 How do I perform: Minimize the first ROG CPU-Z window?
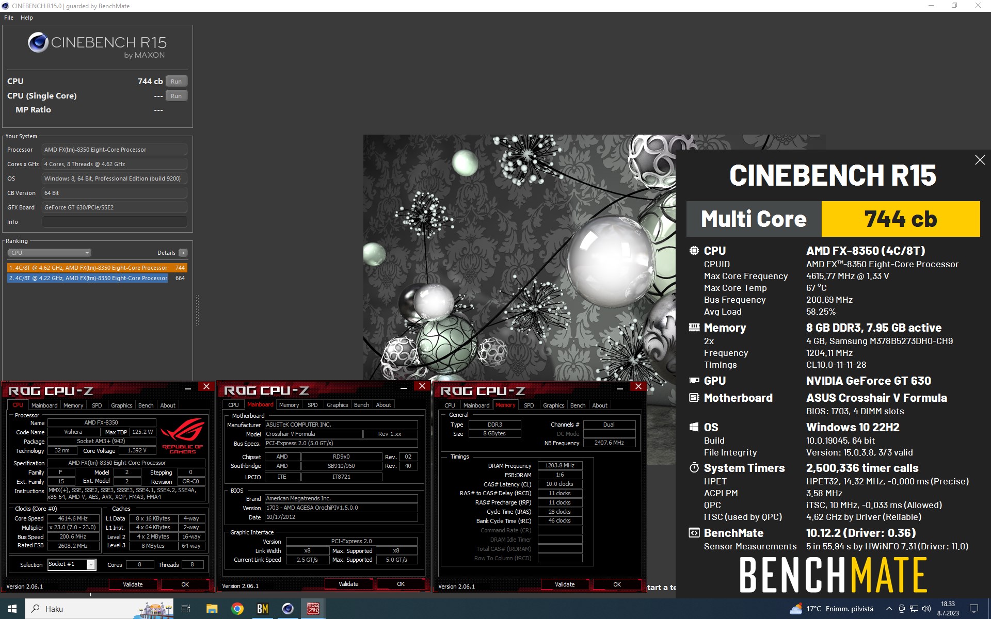[x=188, y=387]
